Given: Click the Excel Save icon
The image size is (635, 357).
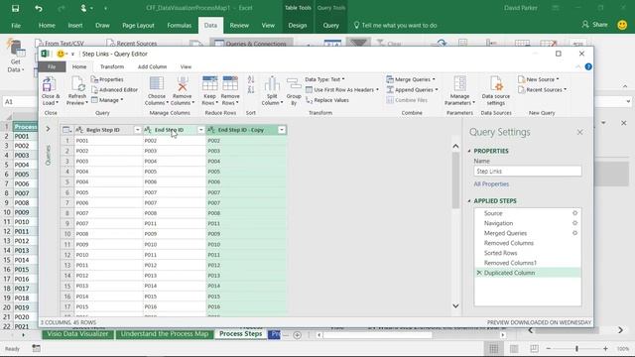Looking at the screenshot, I should click(x=16, y=8).
